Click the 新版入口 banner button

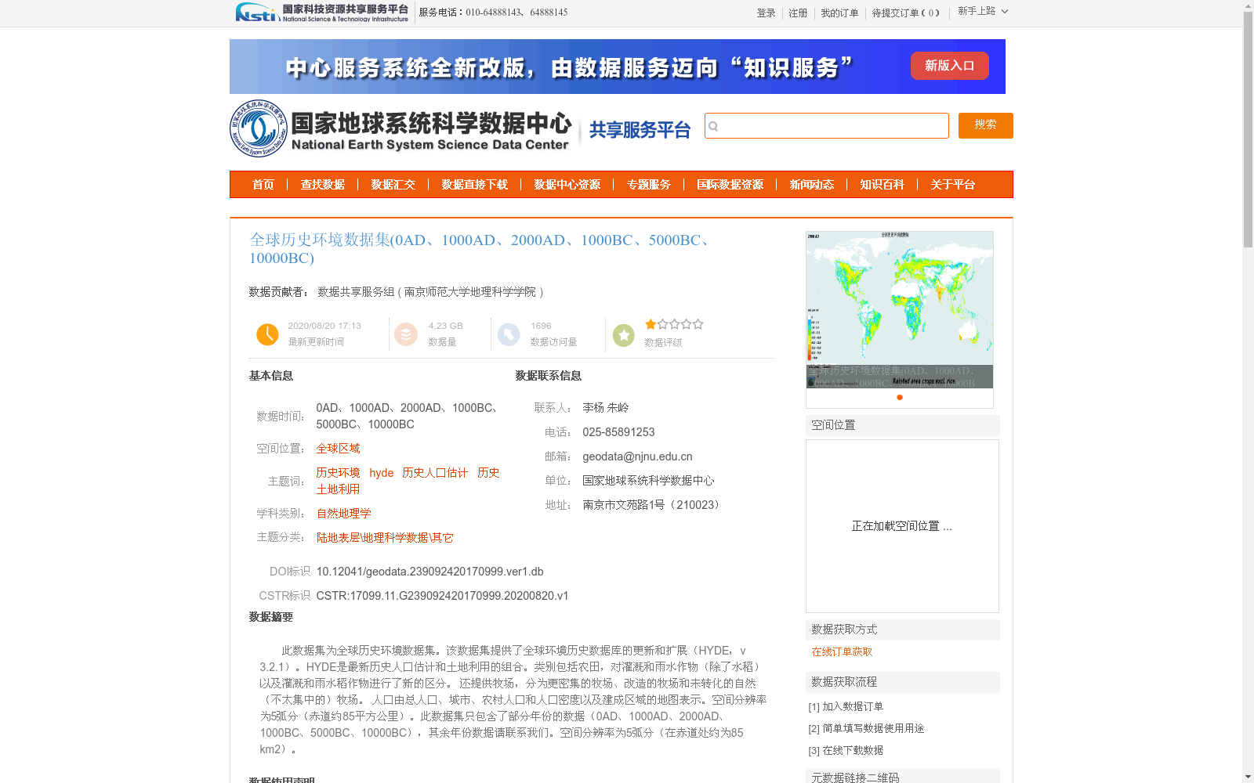(x=950, y=66)
